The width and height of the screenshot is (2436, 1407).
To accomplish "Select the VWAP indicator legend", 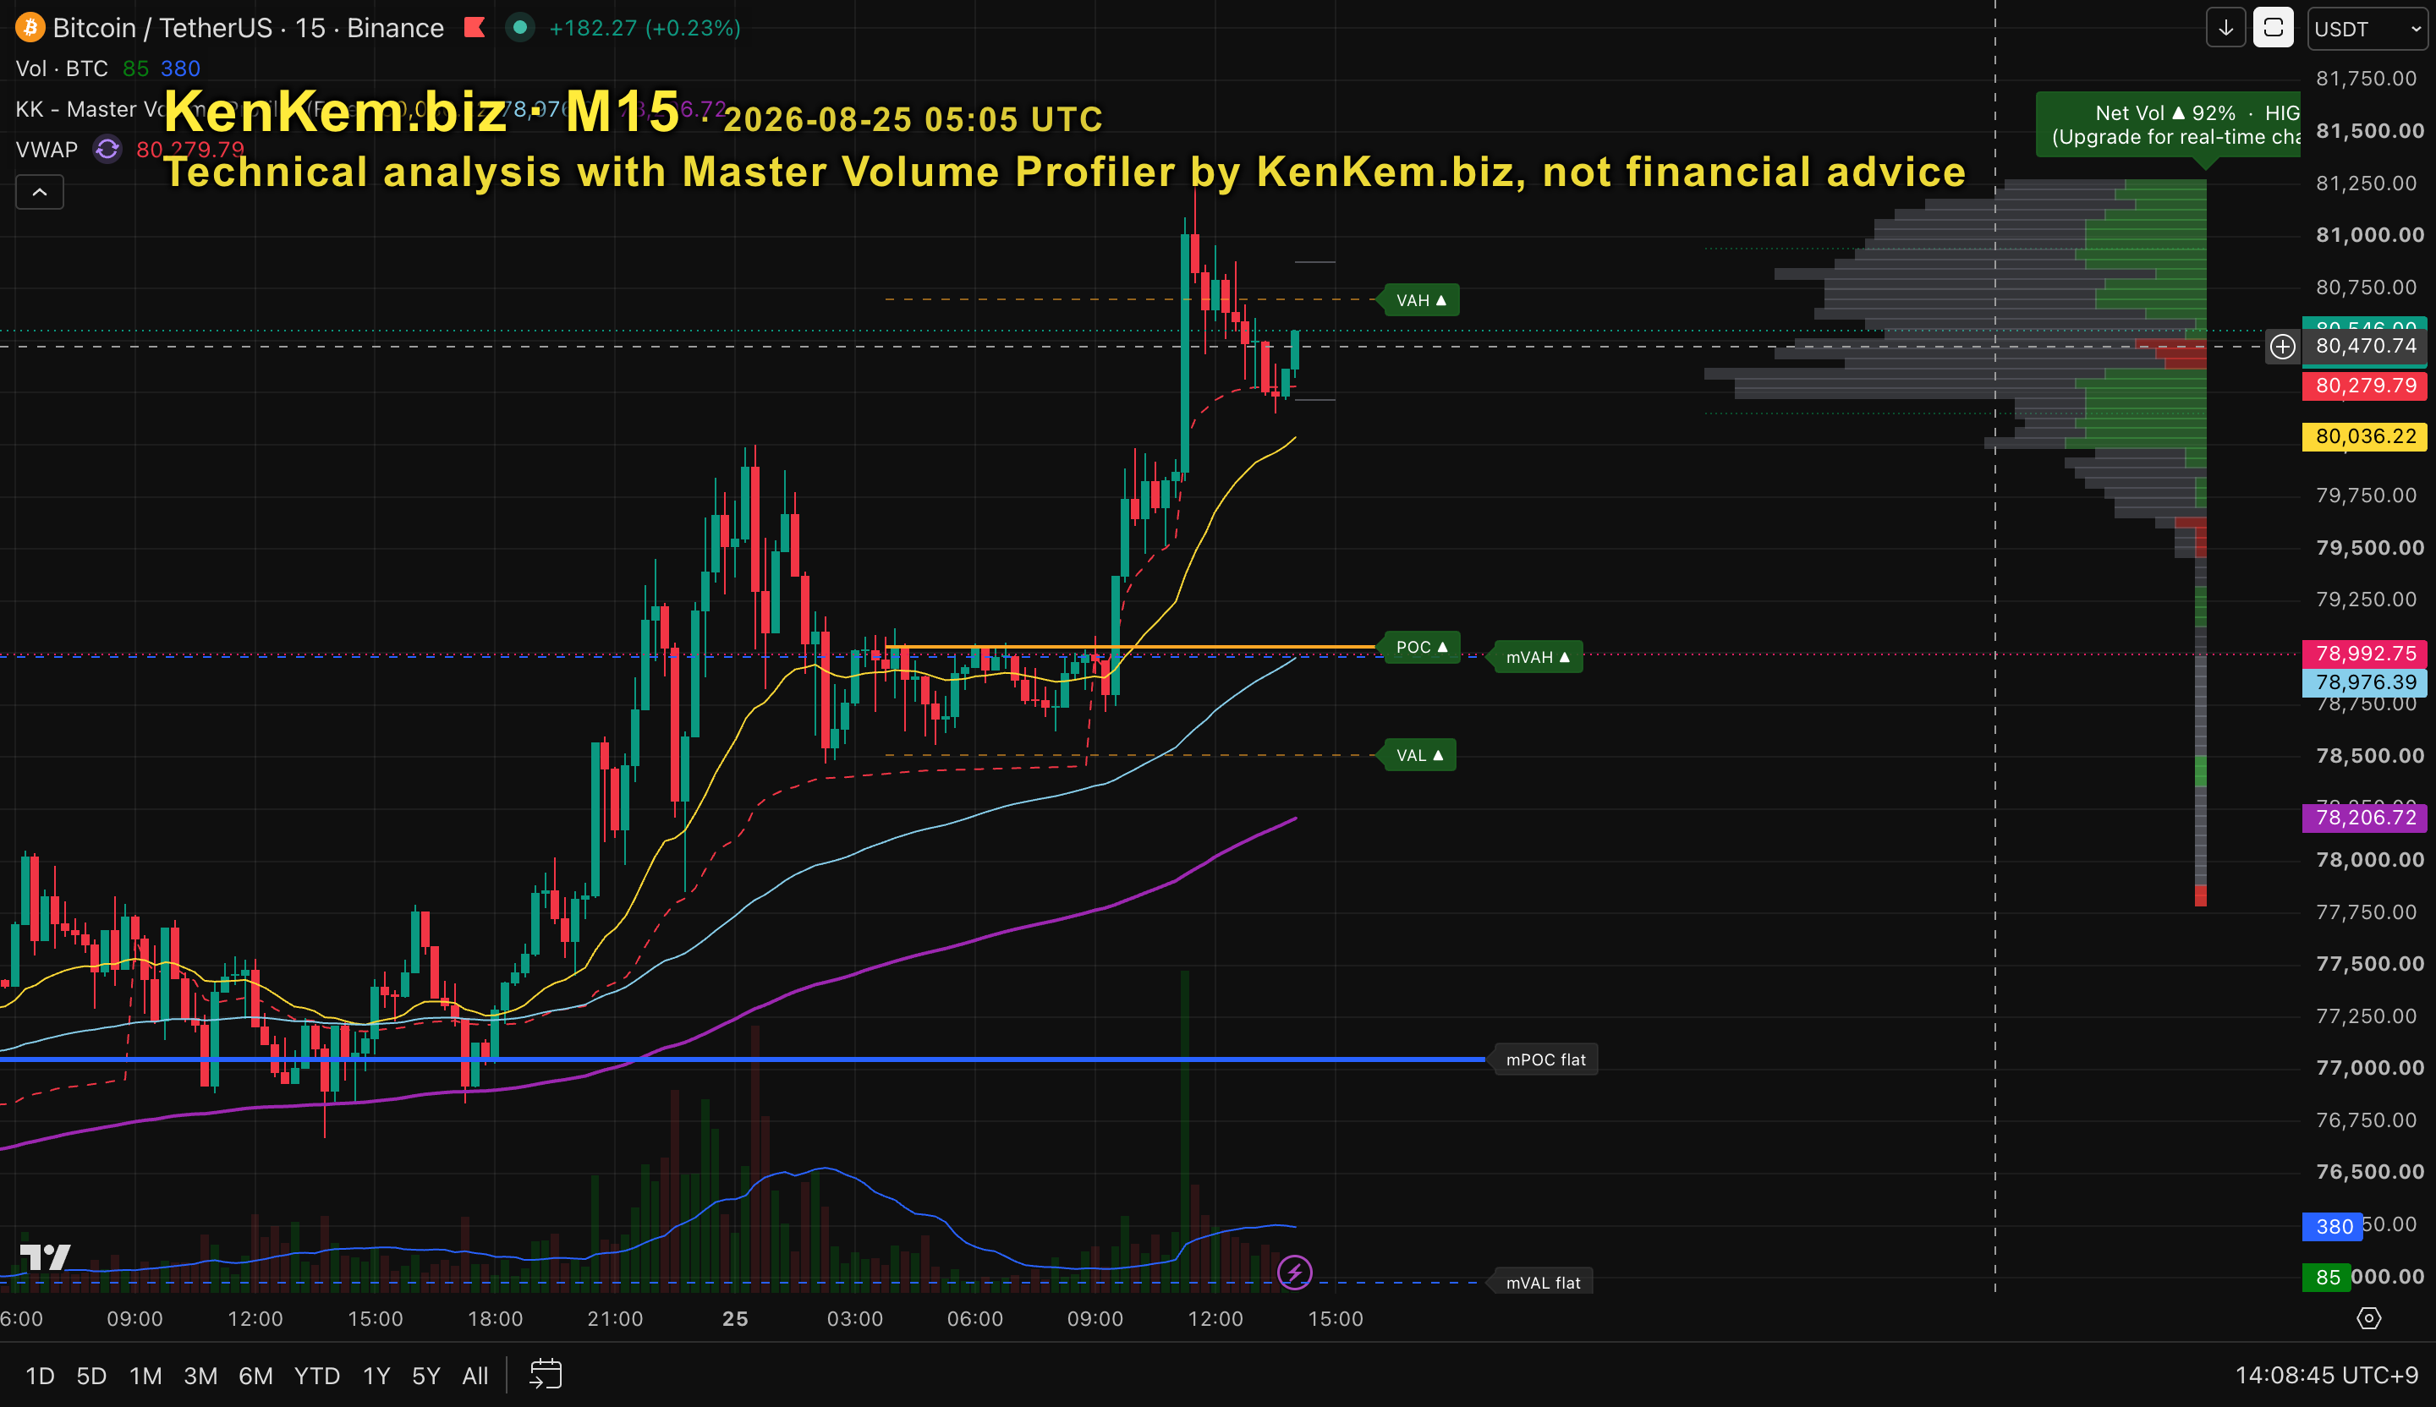I will point(47,149).
